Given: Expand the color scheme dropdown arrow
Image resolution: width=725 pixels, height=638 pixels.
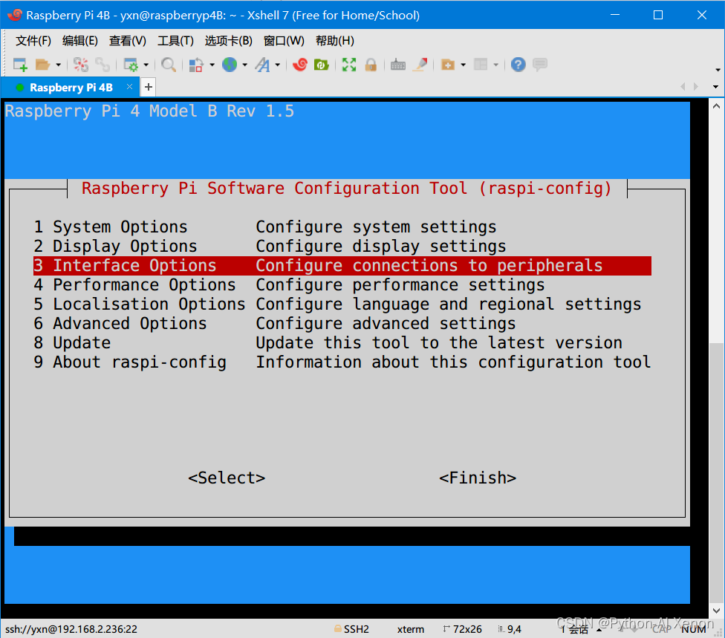Looking at the screenshot, I should tap(212, 65).
